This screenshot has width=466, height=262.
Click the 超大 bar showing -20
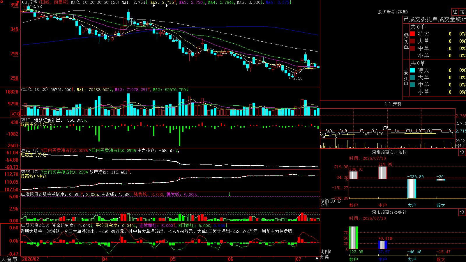pos(441,180)
